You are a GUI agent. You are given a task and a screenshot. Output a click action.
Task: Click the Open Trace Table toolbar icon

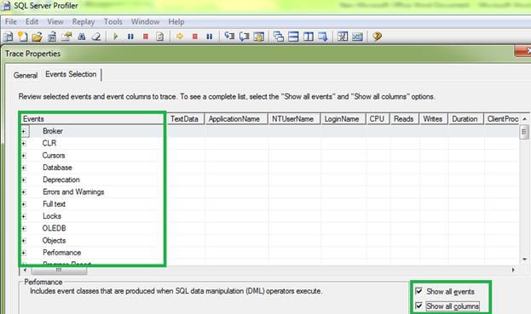(52, 37)
